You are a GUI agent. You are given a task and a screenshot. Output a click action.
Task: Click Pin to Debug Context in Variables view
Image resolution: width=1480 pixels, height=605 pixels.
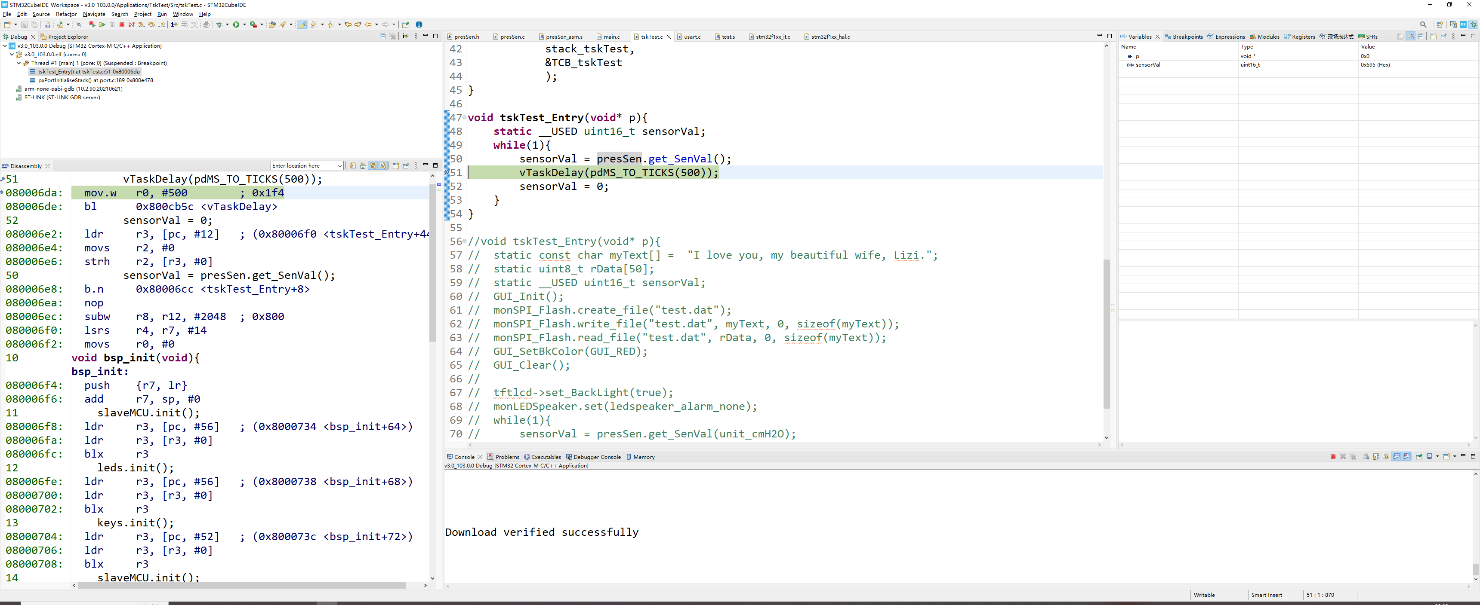click(1444, 36)
